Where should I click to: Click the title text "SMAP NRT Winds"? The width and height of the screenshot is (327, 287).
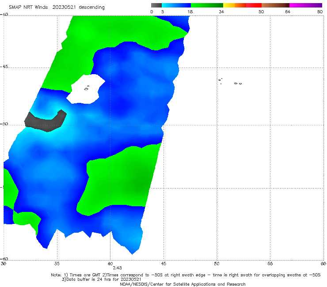[x=28, y=7]
